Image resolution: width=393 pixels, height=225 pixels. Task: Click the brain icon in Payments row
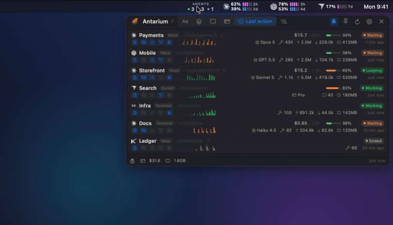click(143, 43)
